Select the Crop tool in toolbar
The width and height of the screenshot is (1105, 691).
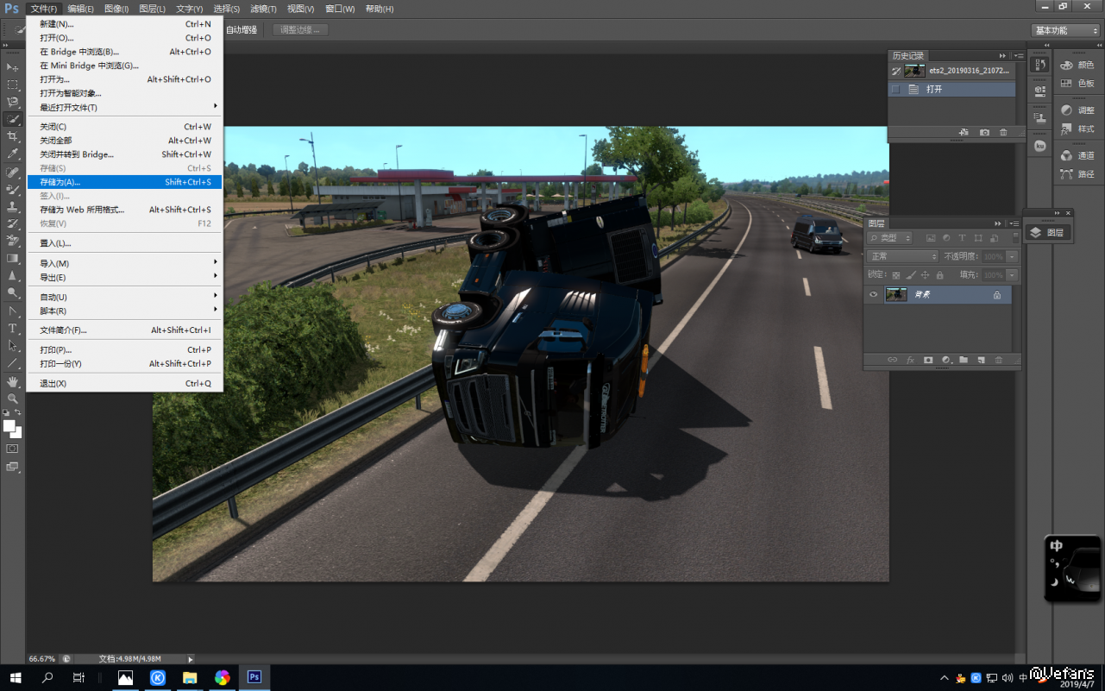(12, 136)
